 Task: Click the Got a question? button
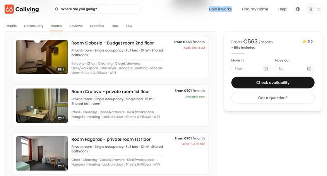tap(273, 98)
